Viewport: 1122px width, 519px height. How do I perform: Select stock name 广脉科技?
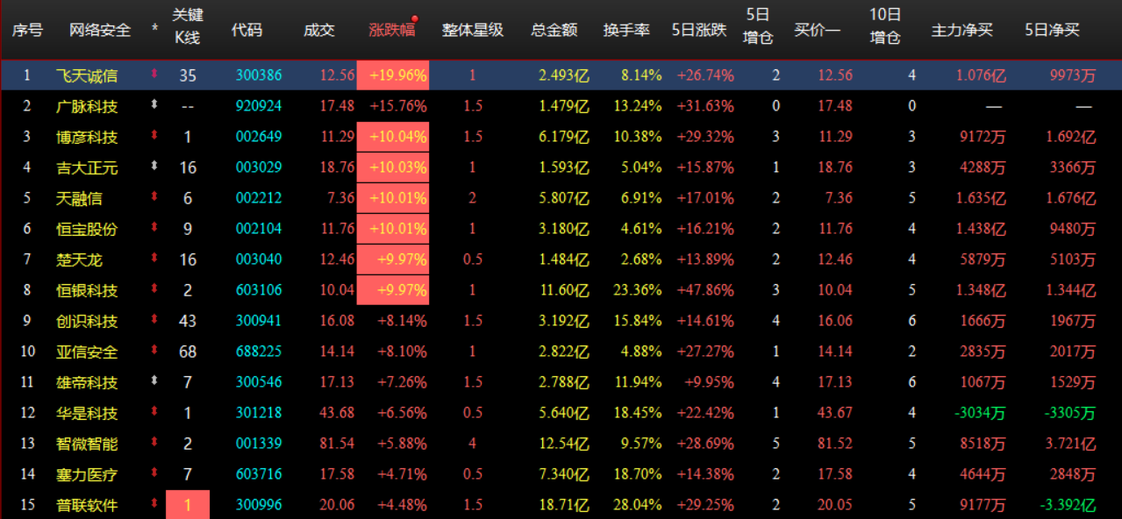pyautogui.click(x=86, y=106)
